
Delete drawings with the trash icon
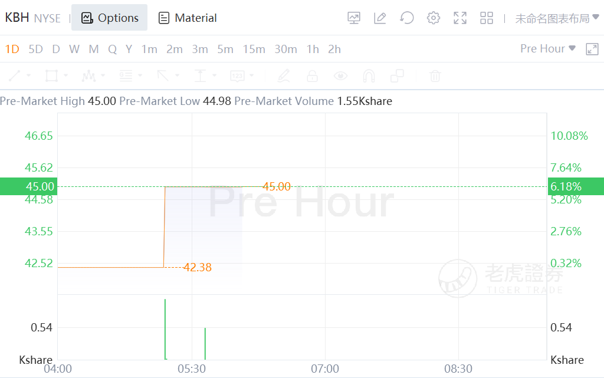point(435,76)
